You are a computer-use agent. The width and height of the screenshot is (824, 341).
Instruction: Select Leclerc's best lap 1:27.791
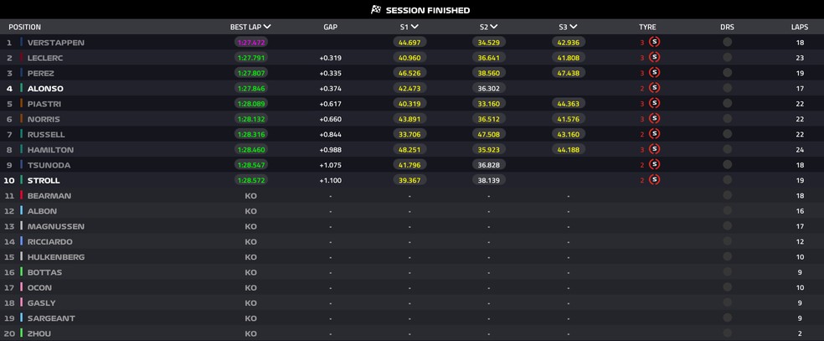click(251, 58)
